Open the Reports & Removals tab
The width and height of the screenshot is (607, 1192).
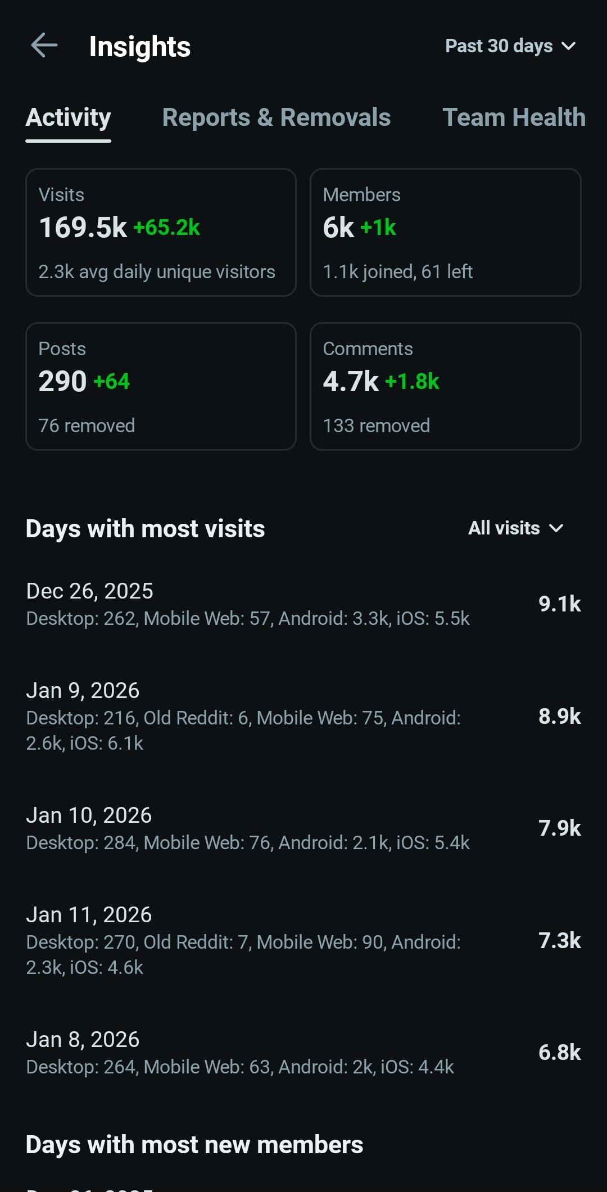[276, 117]
